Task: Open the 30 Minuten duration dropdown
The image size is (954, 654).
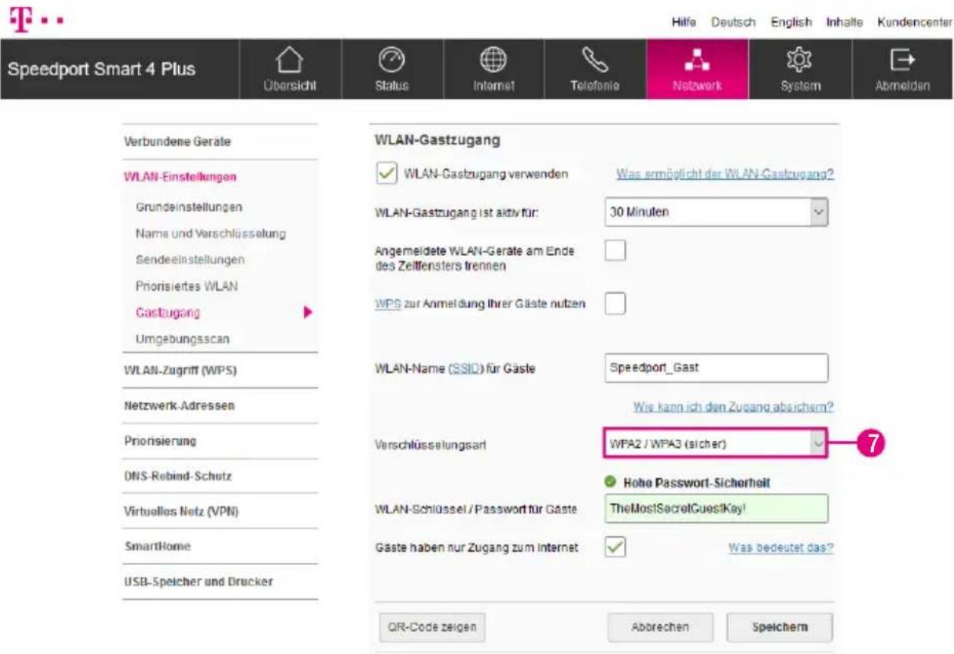Action: 717,212
